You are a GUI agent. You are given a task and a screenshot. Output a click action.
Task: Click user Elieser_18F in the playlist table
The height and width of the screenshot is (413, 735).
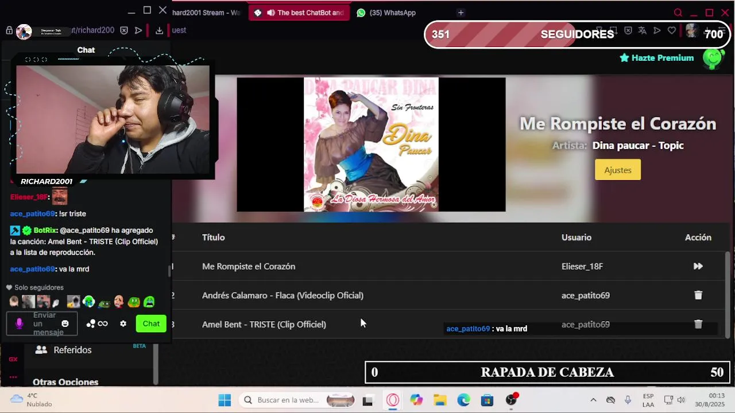point(582,266)
